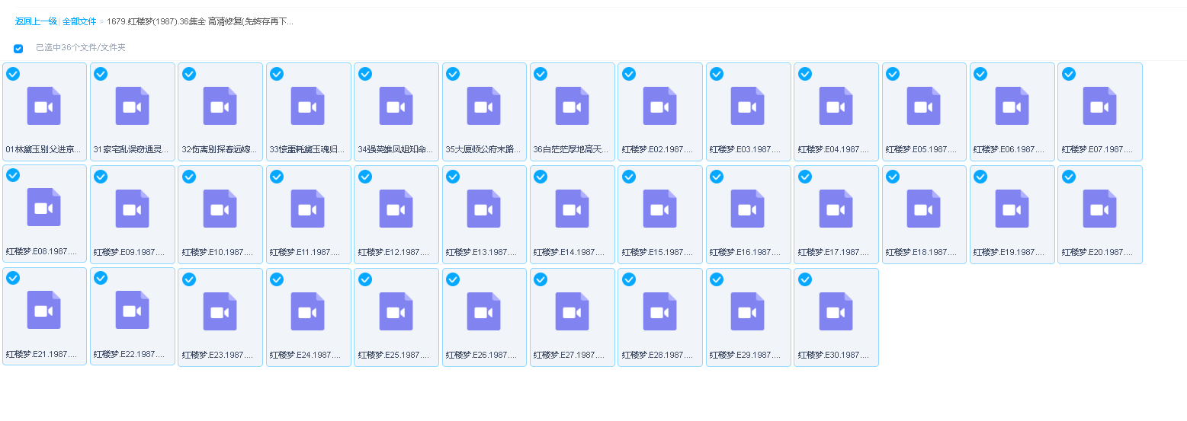The image size is (1187, 421).
Task: Untick the checkmark on 红楼梦.E08.1987
Action: 13,176
